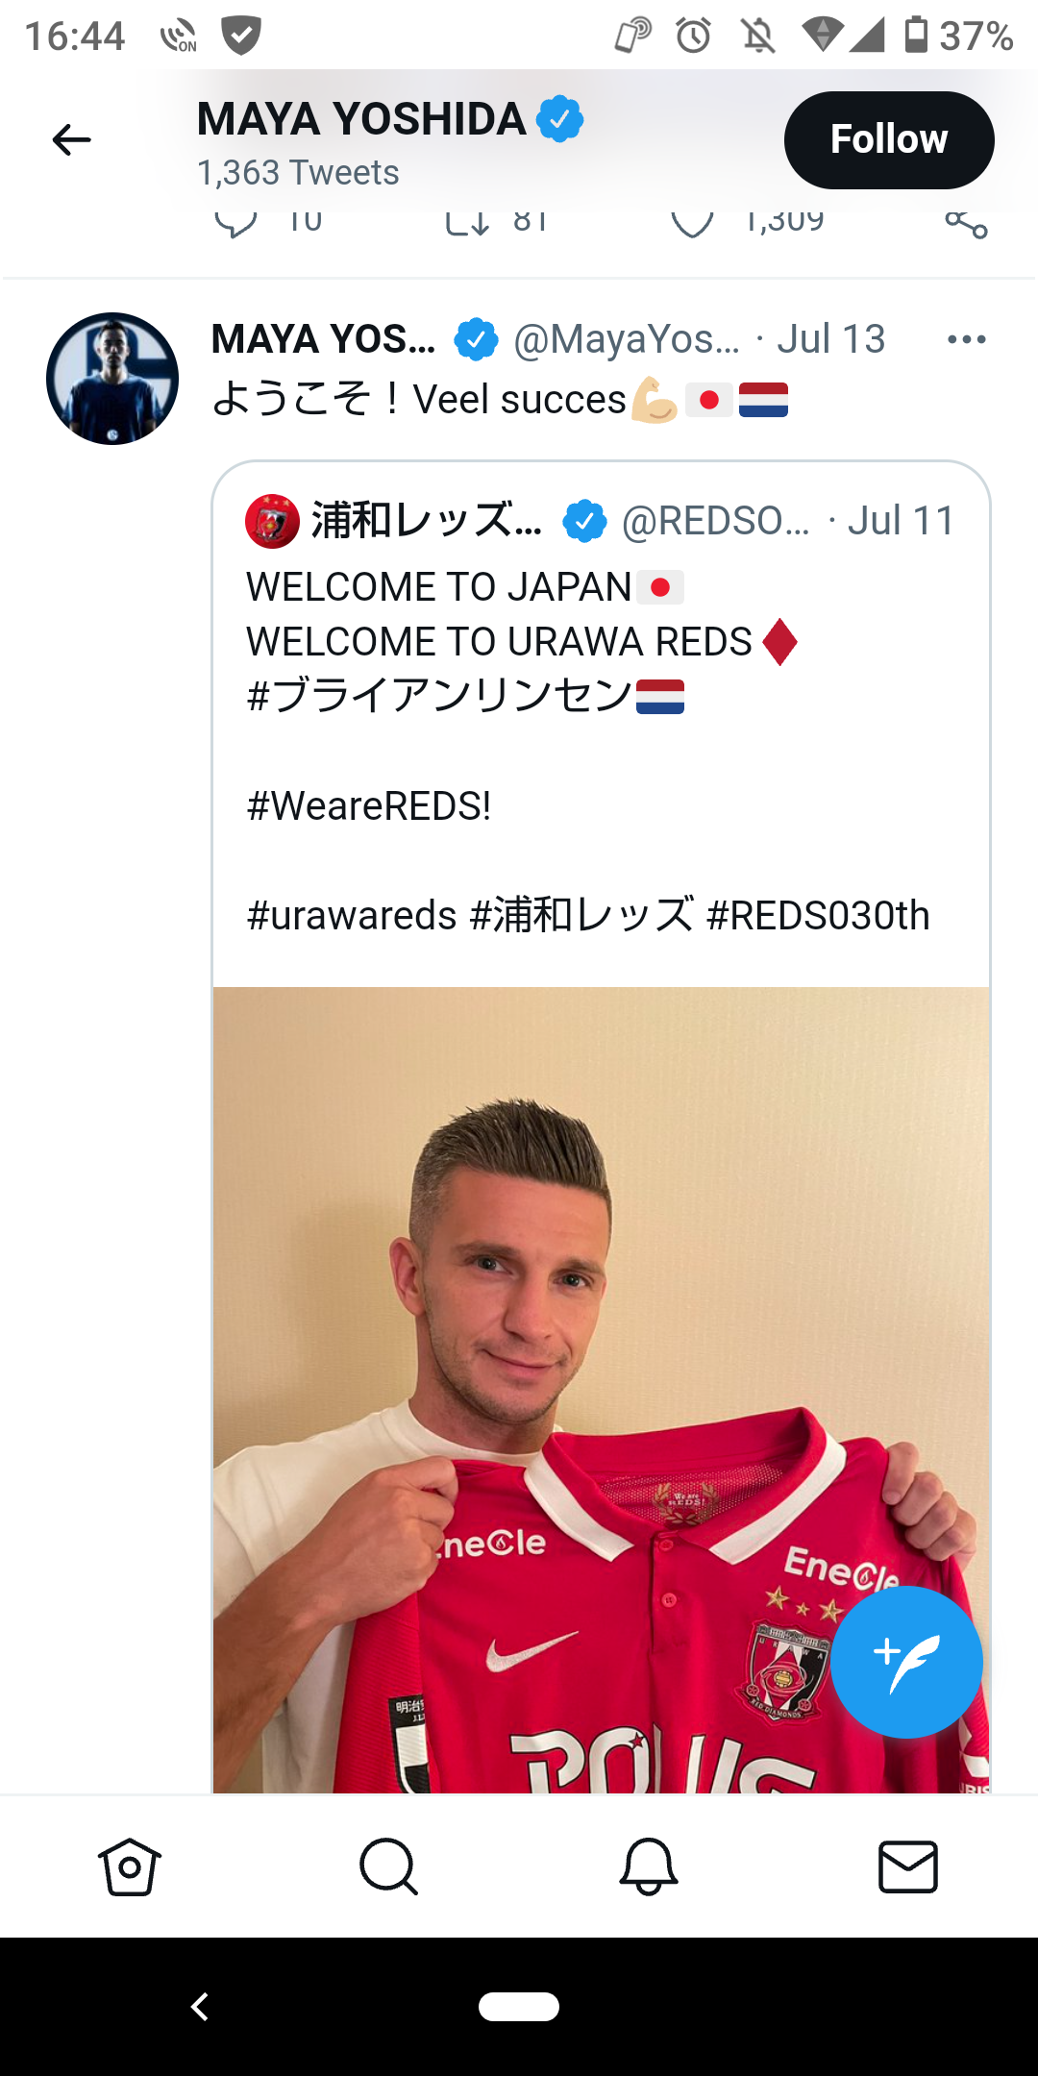
Task: Open MAYA YOSHIDA's profile picture
Action: (x=112, y=379)
